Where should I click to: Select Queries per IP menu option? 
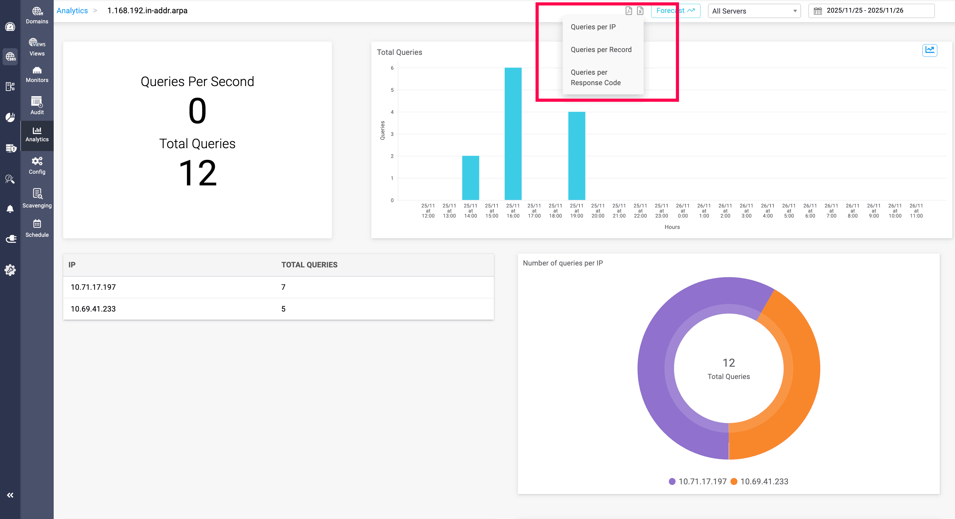coord(593,27)
